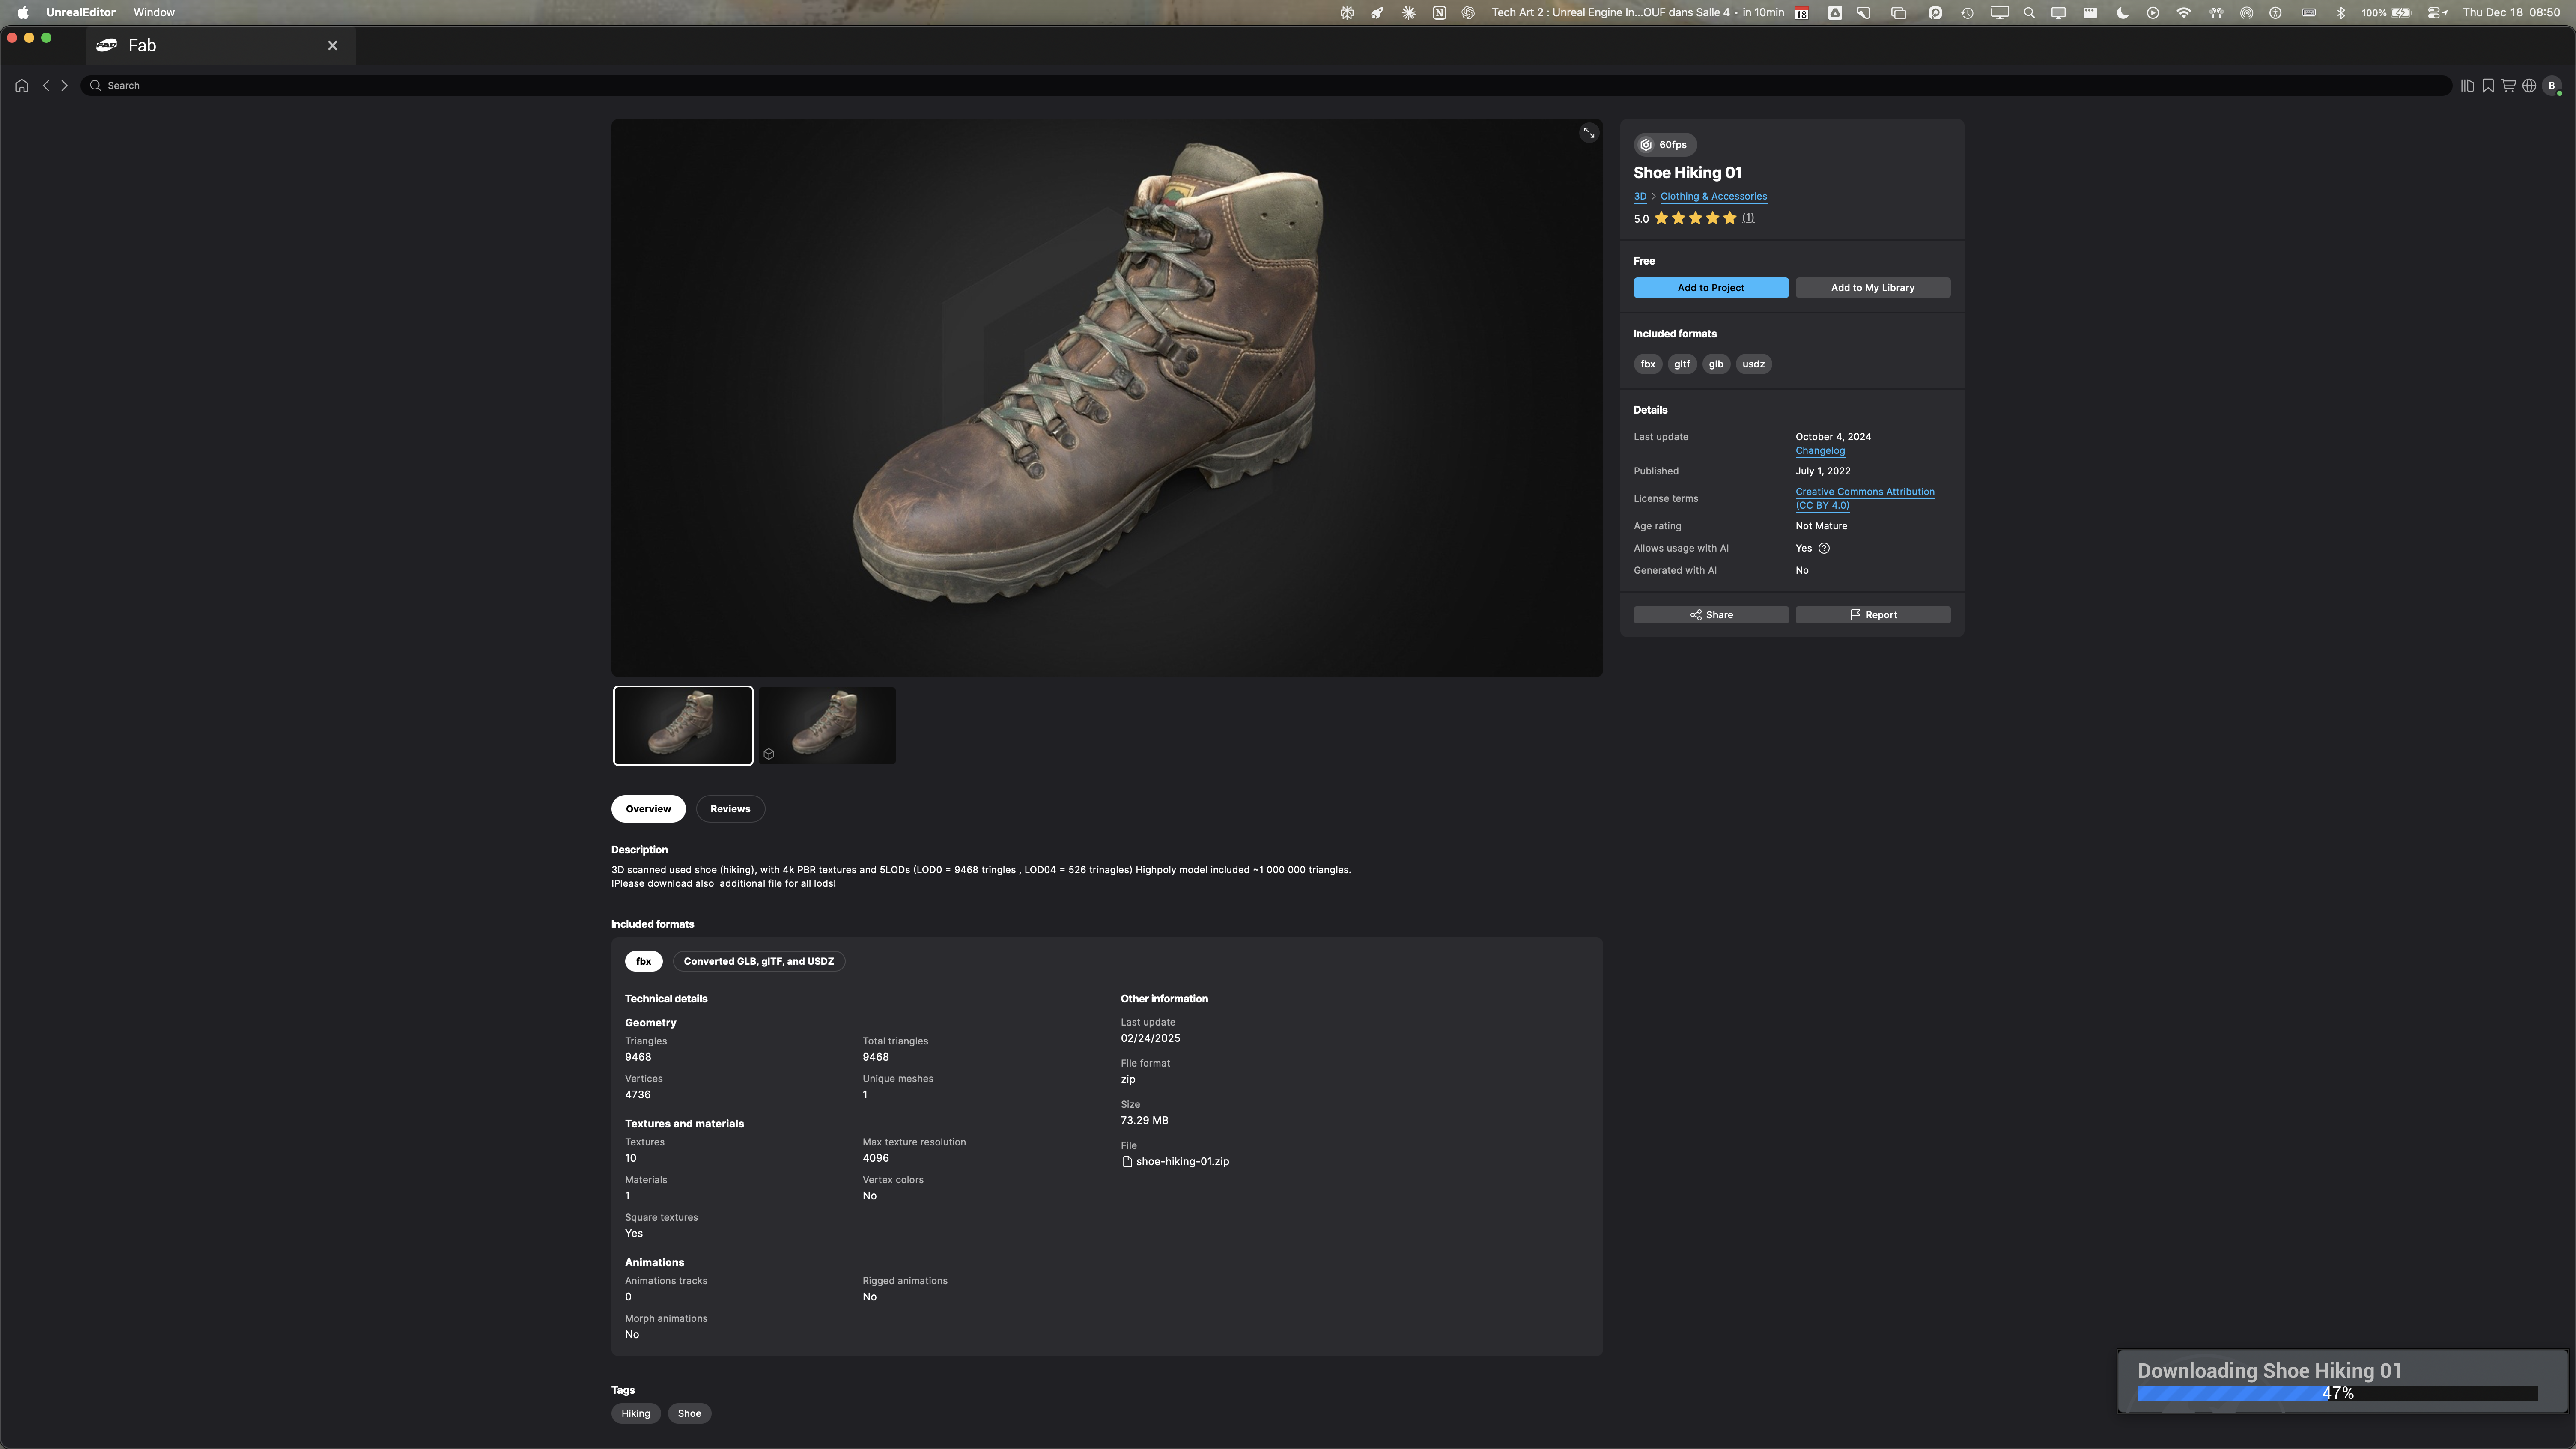
Task: Click the date and time clock
Action: tap(2511, 13)
